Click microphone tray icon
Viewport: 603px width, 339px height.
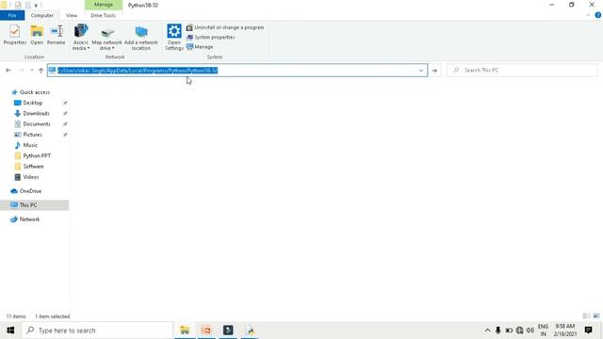(x=498, y=331)
